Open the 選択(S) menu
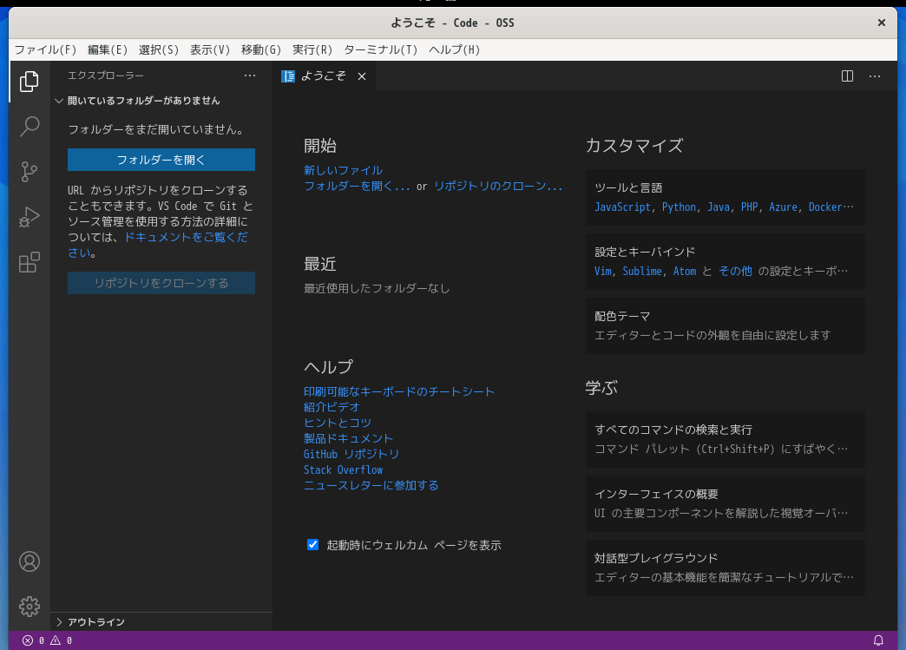 158,49
